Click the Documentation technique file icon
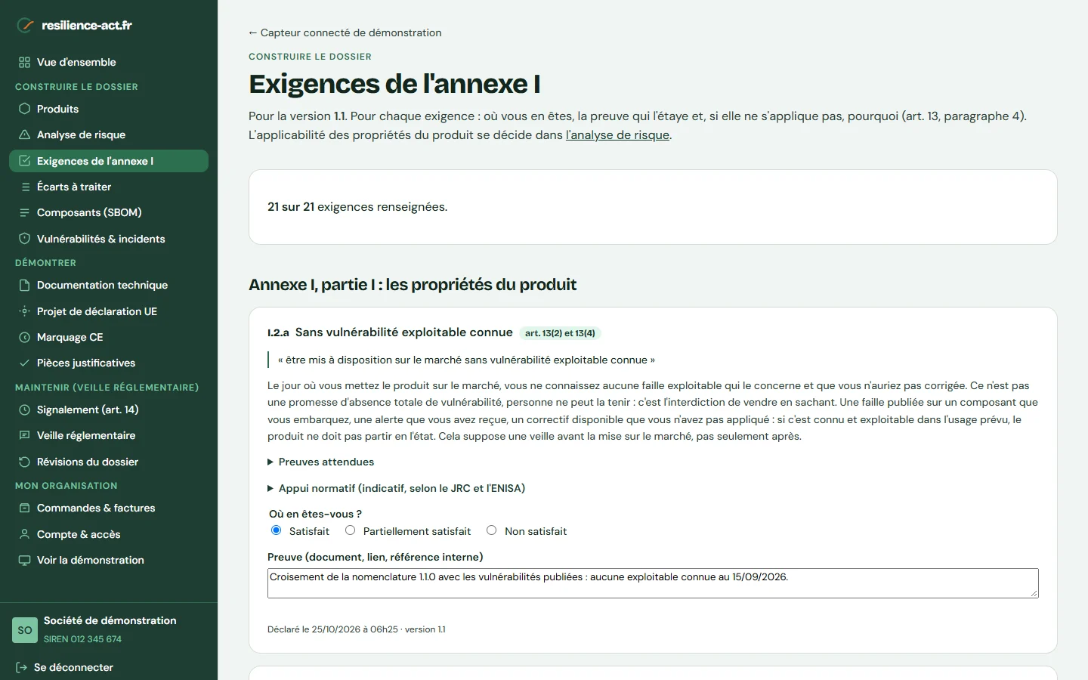1088x680 pixels. pyautogui.click(x=25, y=285)
